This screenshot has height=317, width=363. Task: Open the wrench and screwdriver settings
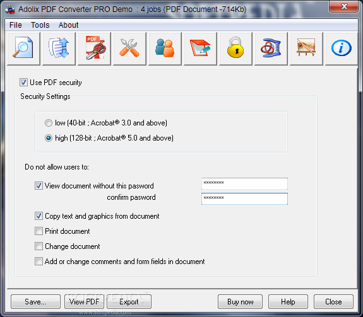coord(129,49)
